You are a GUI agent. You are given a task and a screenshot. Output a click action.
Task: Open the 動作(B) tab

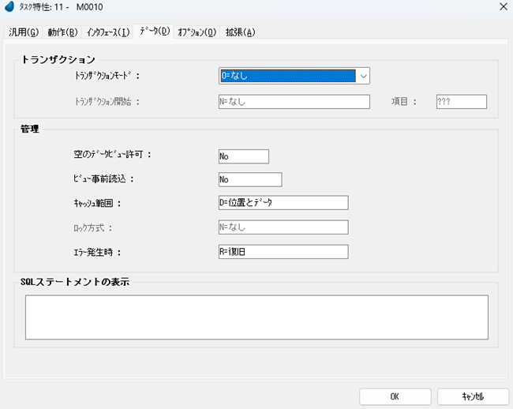(62, 32)
